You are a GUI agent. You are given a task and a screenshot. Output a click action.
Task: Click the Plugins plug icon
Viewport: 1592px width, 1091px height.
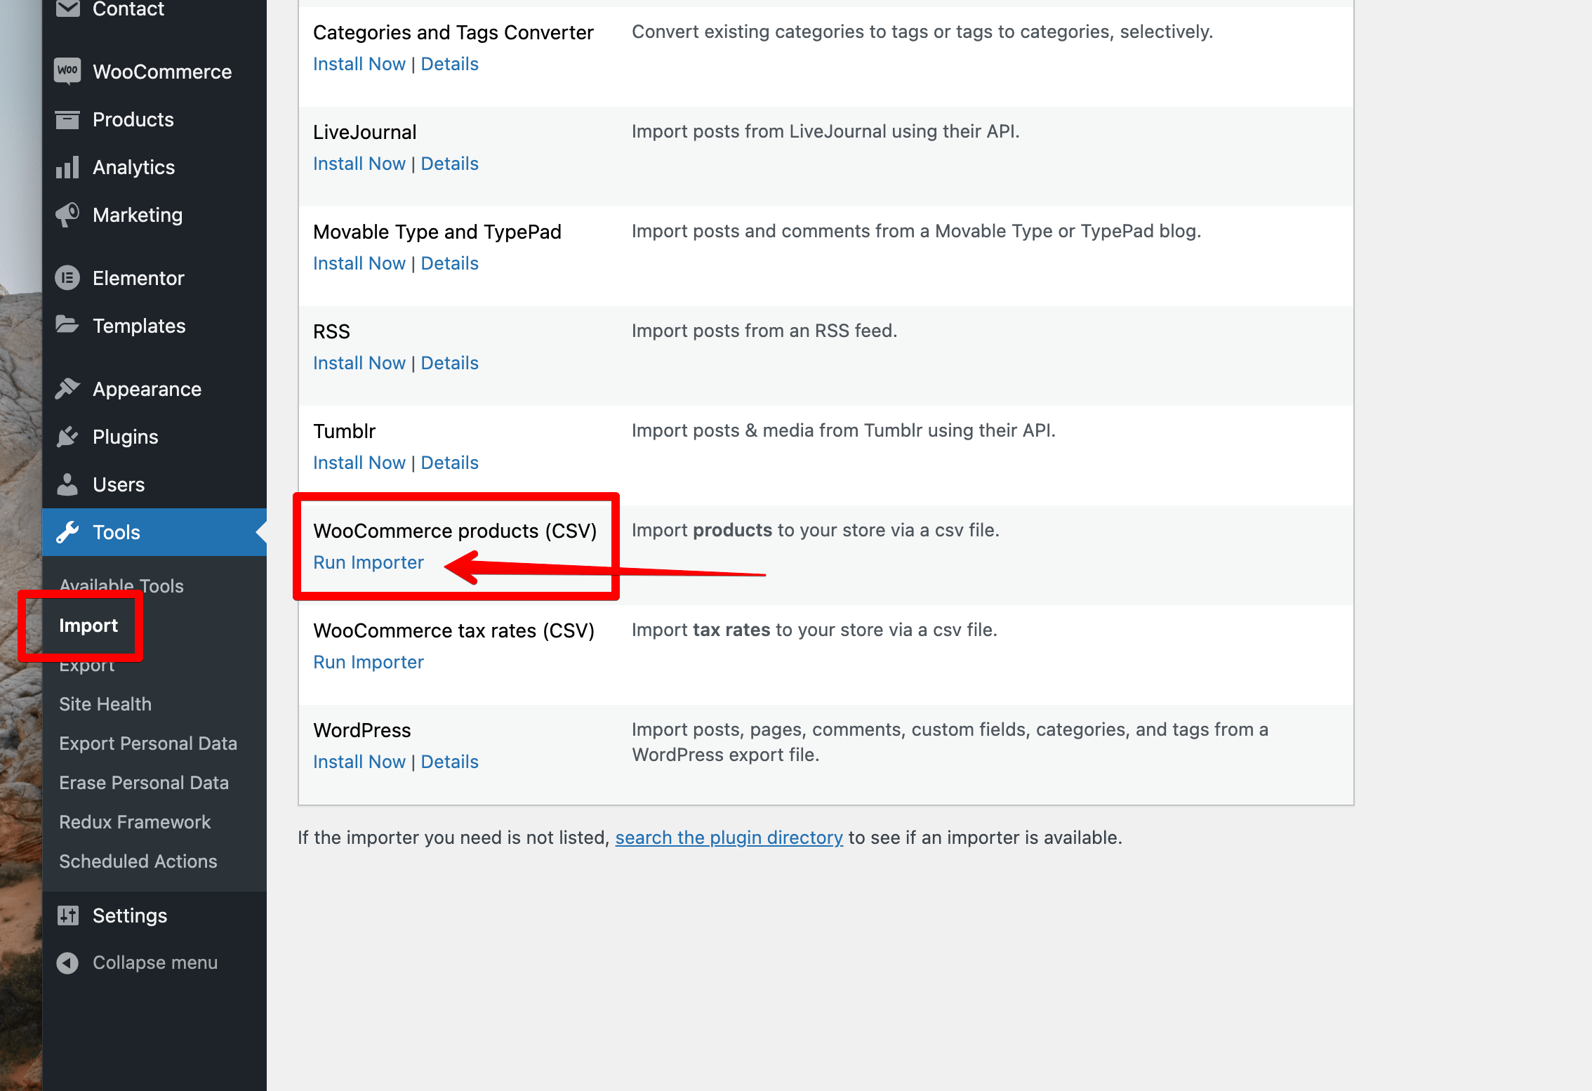coord(67,437)
